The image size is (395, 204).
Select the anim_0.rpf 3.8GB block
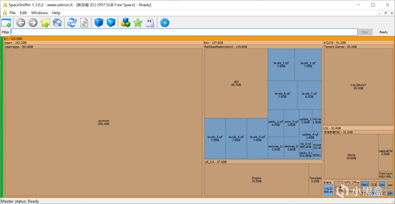pyautogui.click(x=291, y=123)
